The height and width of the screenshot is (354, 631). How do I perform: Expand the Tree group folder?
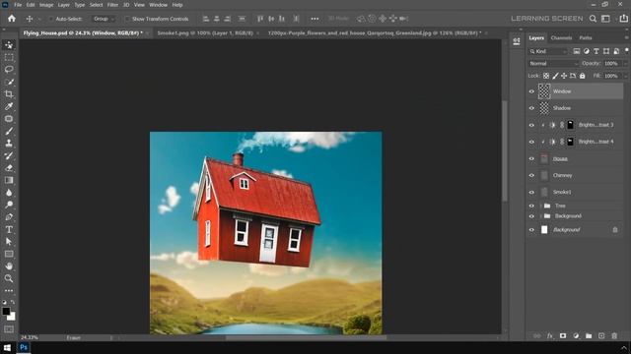tap(540, 206)
